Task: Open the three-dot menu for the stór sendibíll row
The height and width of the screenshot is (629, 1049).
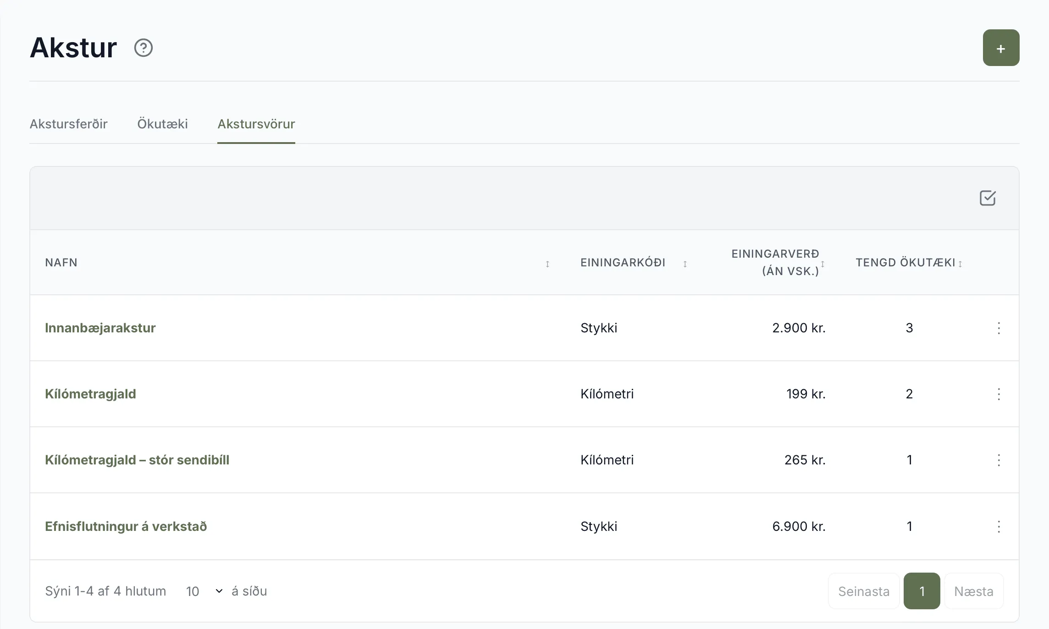Action: (x=999, y=460)
